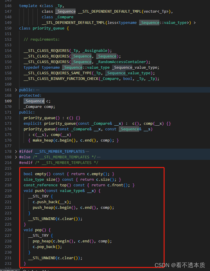Click c.pop_back() on line 229
Screen dimensions: 210x271
46,247
